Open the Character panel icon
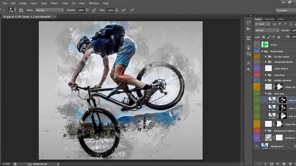The height and width of the screenshot is (166, 296). tap(249, 63)
